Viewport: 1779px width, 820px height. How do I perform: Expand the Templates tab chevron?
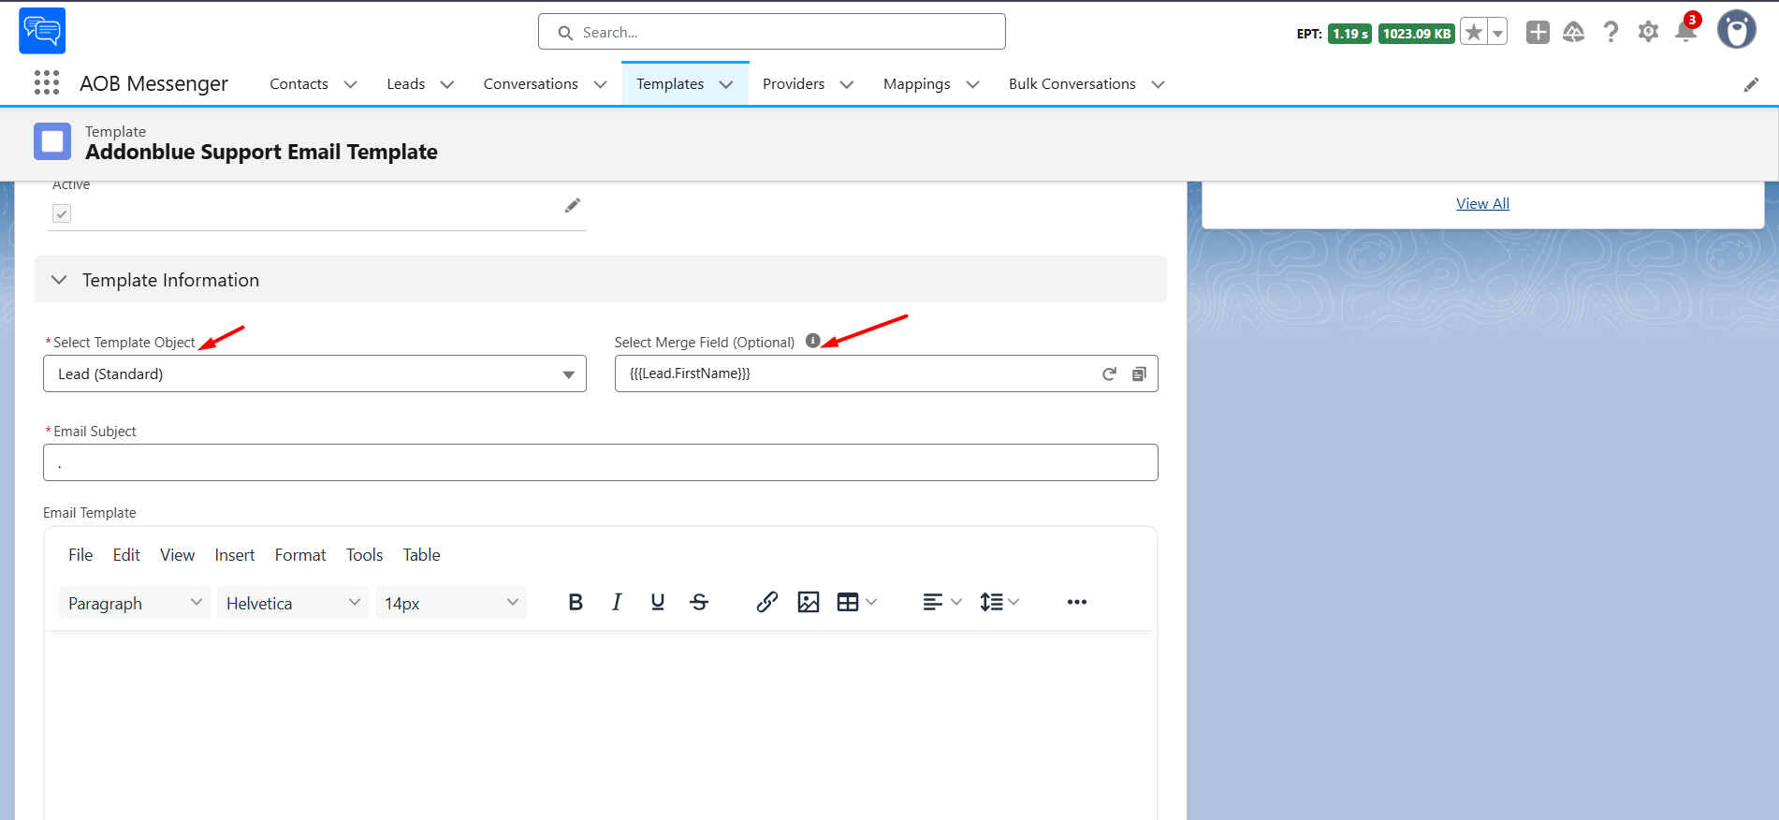coord(726,84)
